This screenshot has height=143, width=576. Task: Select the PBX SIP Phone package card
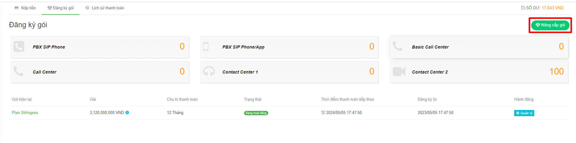(x=100, y=47)
